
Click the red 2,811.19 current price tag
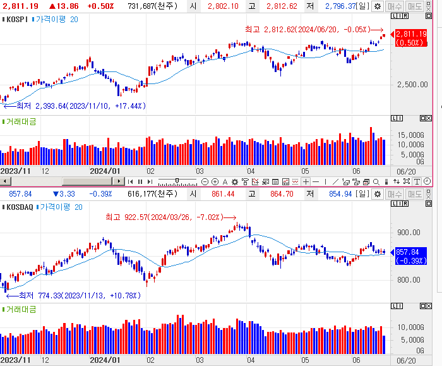coord(410,38)
